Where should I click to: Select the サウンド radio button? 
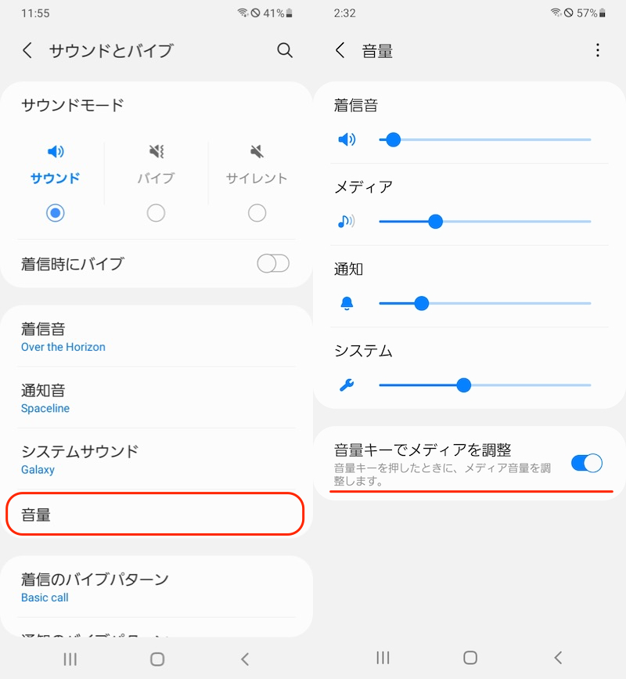pyautogui.click(x=55, y=213)
